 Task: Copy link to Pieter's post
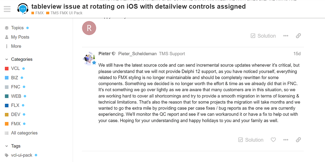point(298,140)
